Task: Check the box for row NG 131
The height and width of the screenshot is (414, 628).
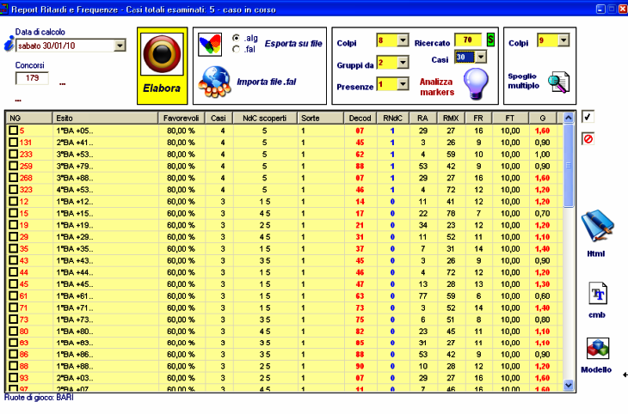Action: click(14, 143)
